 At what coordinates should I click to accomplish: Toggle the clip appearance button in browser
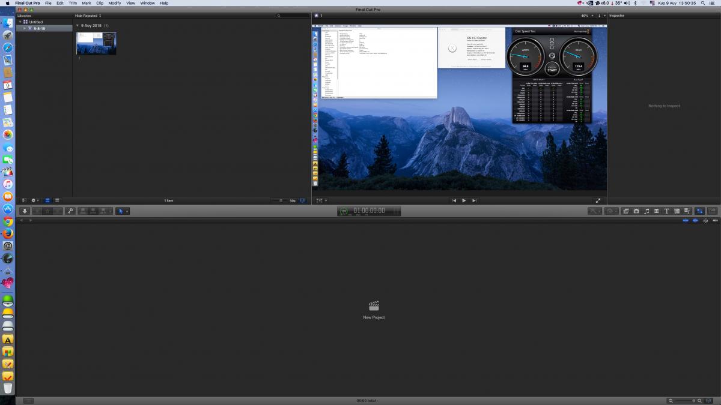point(302,200)
